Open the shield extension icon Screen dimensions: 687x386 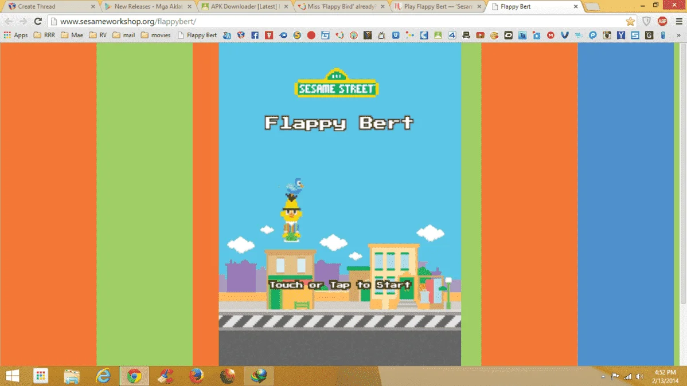pyautogui.click(x=647, y=21)
